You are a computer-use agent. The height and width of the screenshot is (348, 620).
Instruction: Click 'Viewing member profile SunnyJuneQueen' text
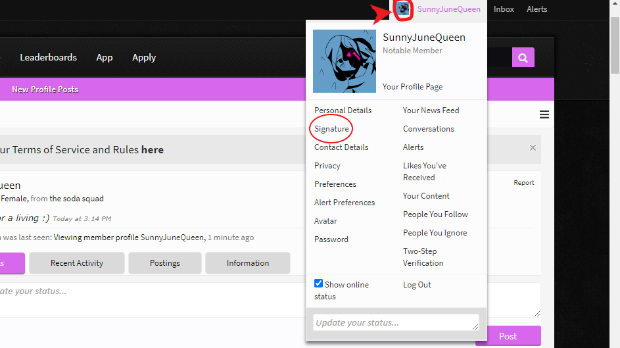click(x=129, y=237)
